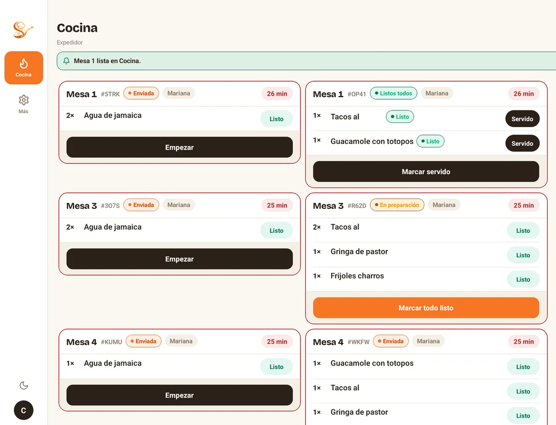Screen dimensions: 556x425
Task: Mark Tacos al as Servido in order #OP41
Action: [x=522, y=119]
